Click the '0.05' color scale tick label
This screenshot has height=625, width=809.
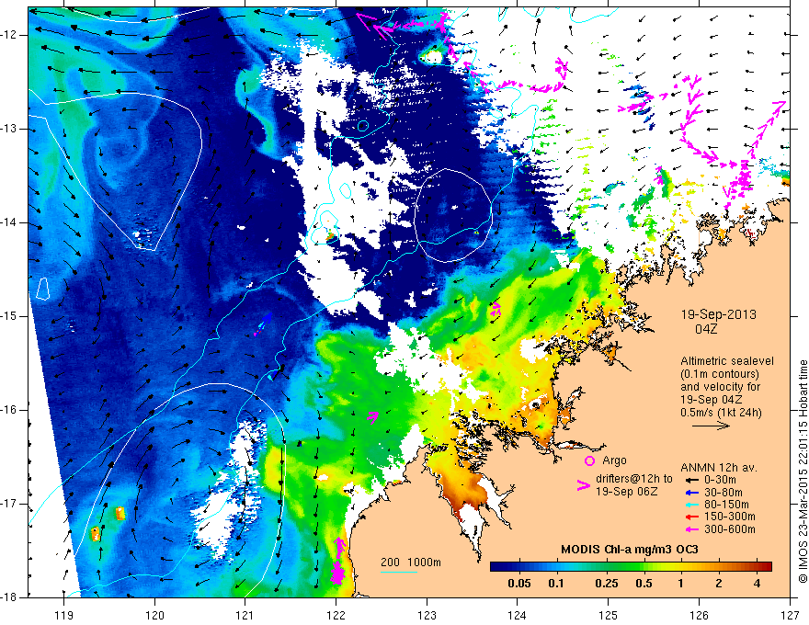click(519, 584)
